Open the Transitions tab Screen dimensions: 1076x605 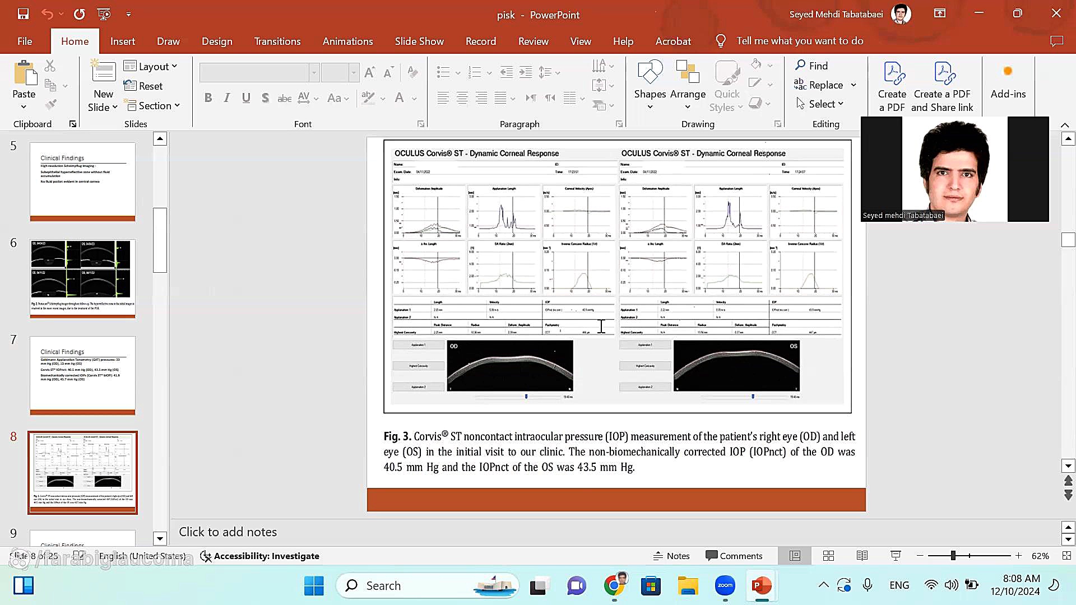click(x=277, y=41)
